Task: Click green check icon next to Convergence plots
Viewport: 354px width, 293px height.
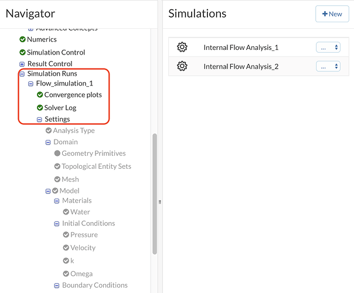Action: pos(40,94)
